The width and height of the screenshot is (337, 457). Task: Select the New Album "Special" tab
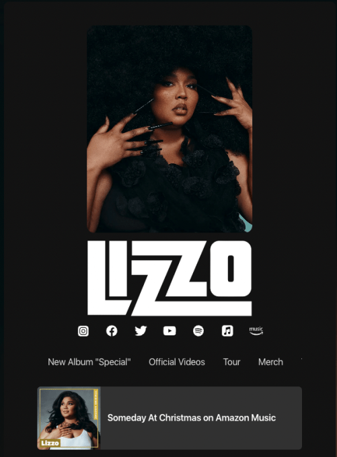(x=89, y=362)
